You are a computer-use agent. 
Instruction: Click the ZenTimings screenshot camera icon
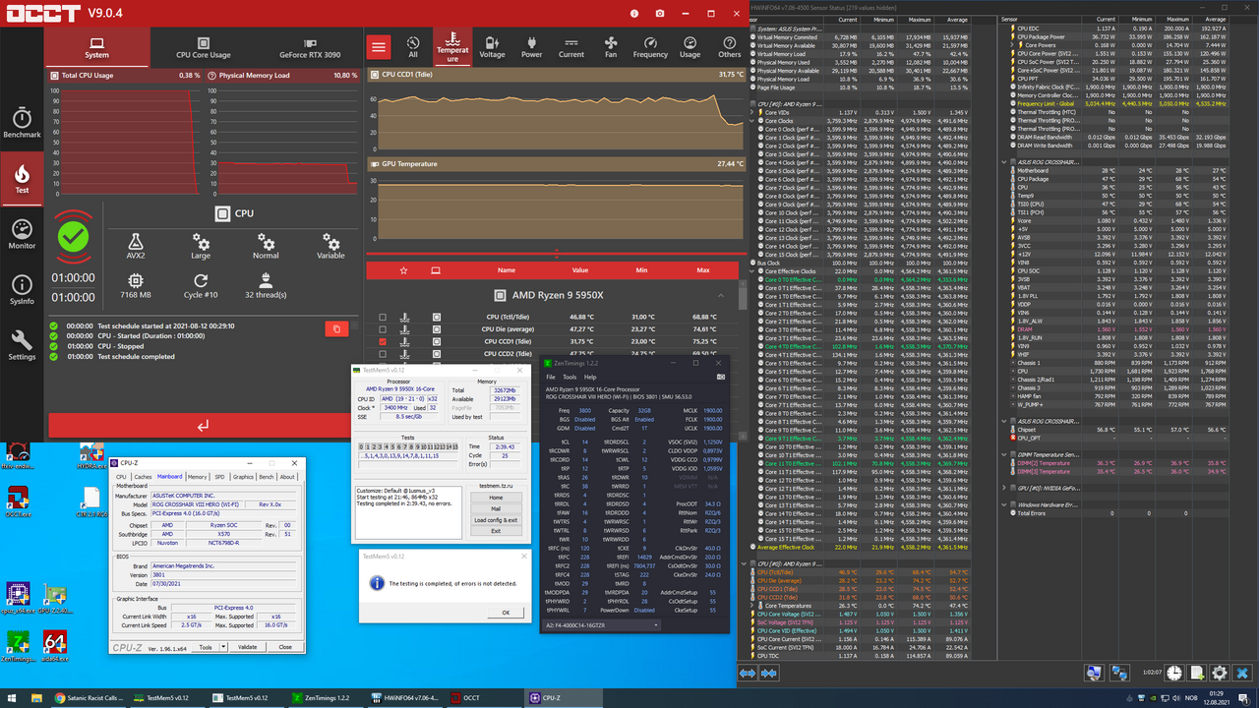pos(721,377)
